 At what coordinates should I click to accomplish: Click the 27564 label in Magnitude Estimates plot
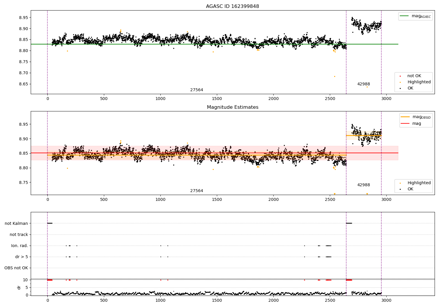tap(197, 191)
